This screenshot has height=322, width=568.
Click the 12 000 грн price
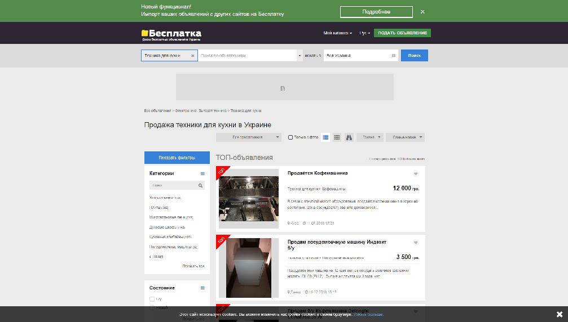point(406,188)
